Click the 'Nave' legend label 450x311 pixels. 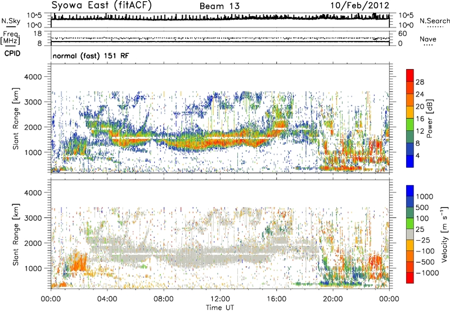pyautogui.click(x=428, y=39)
